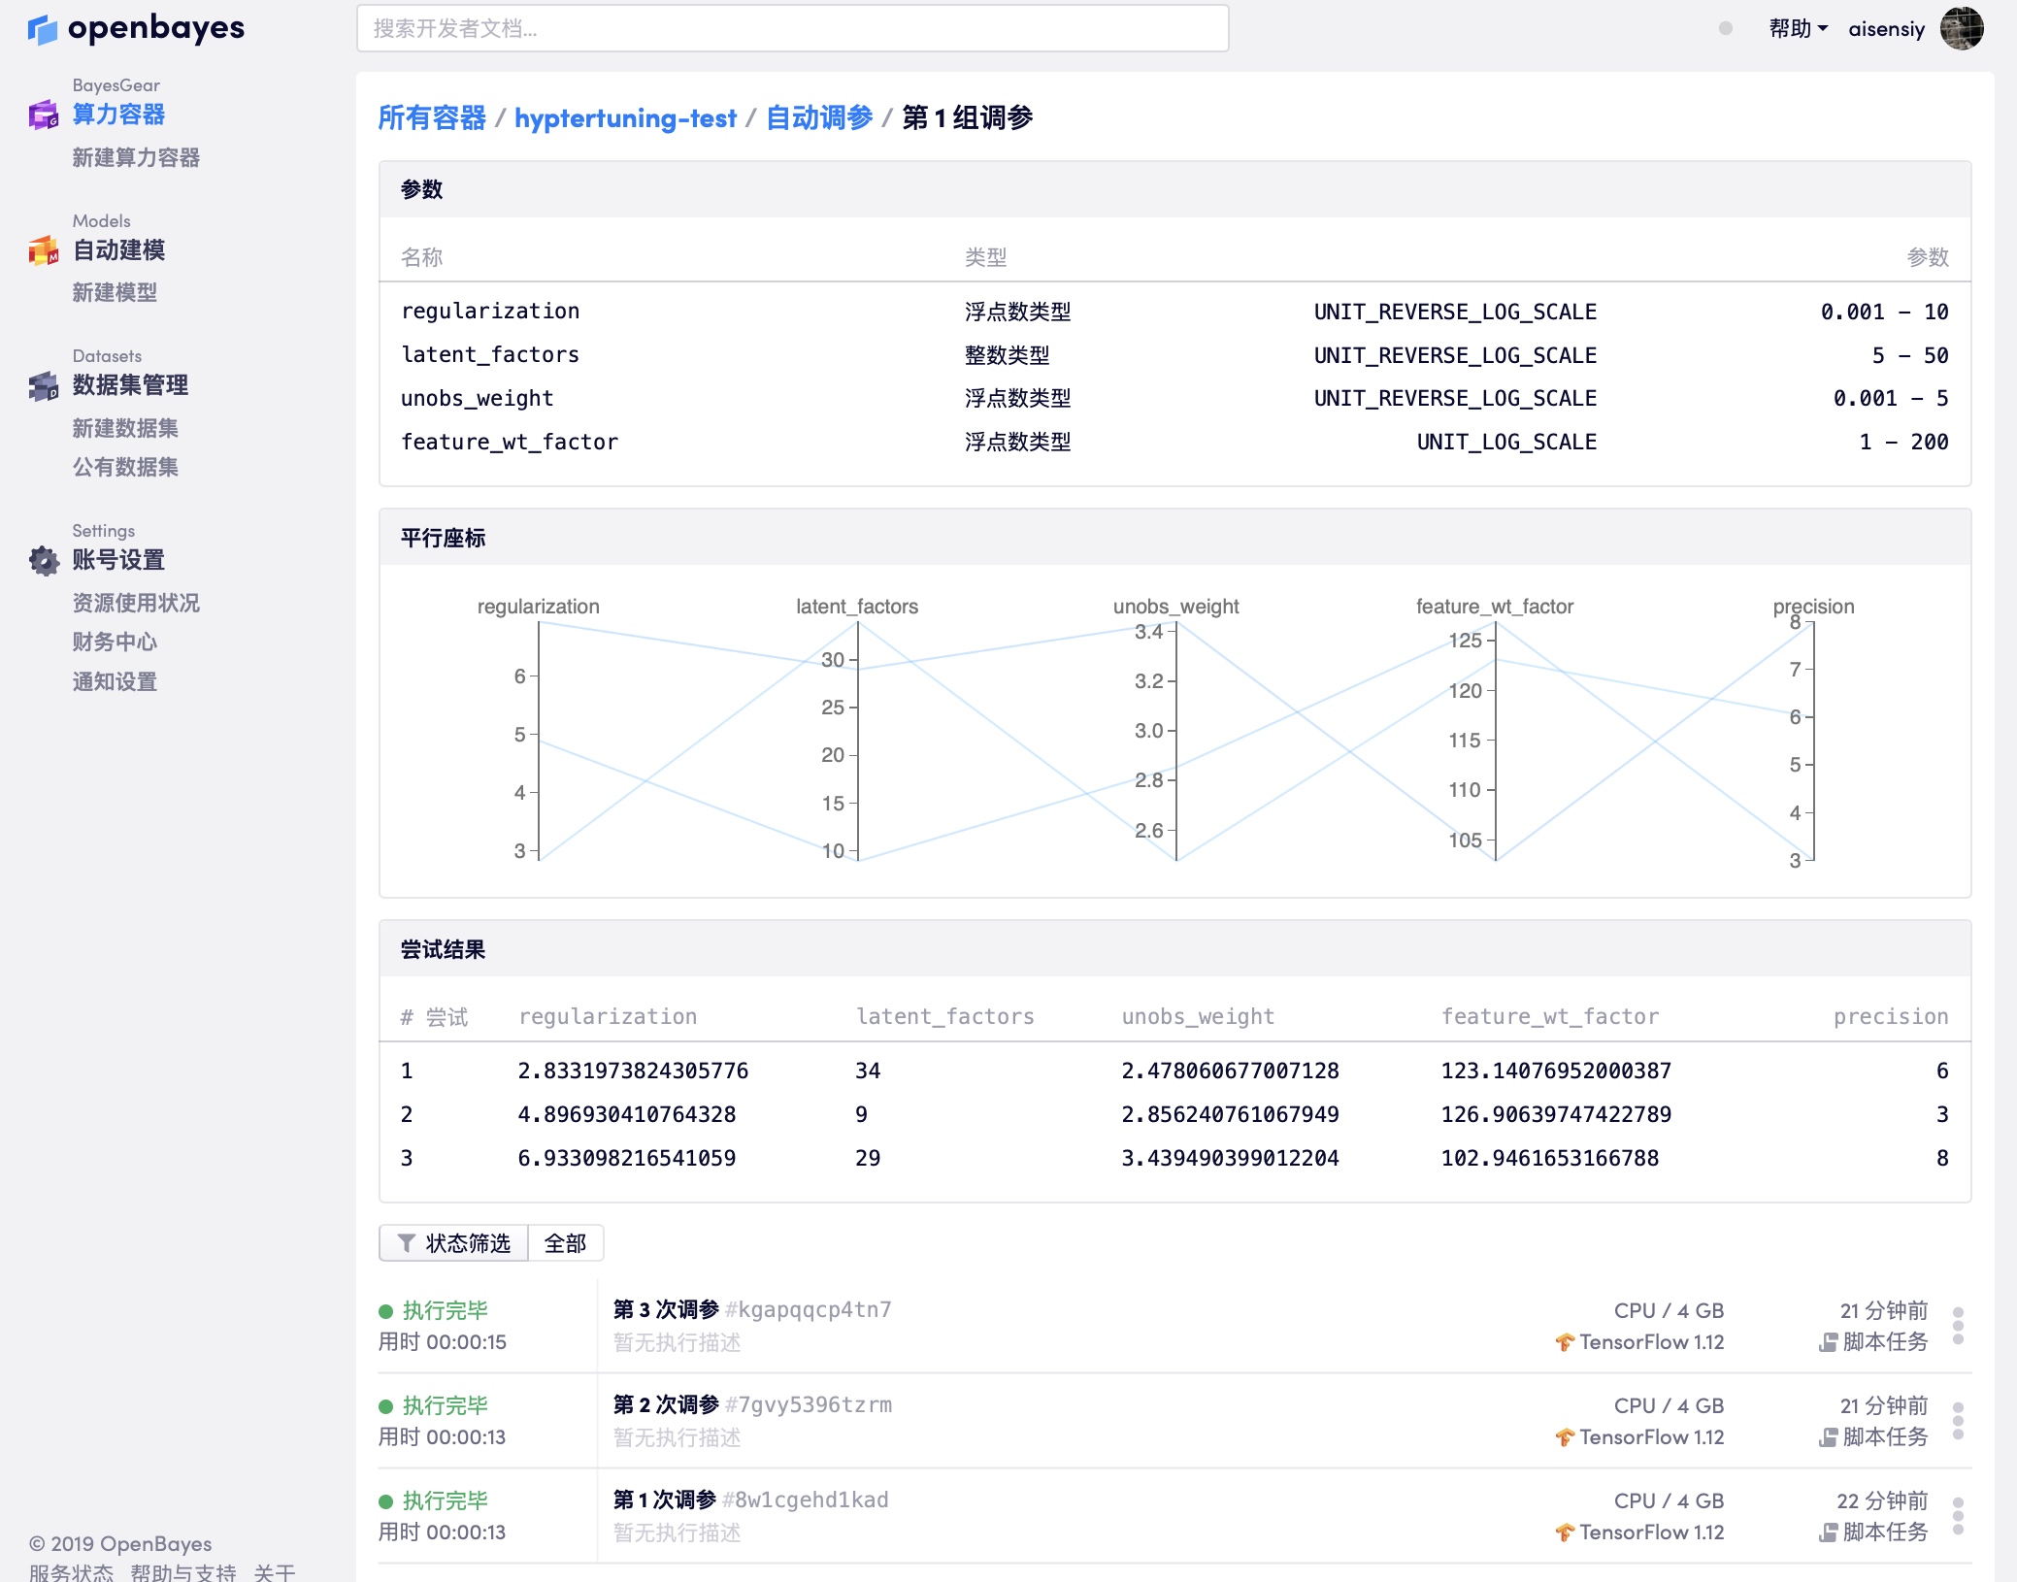Open three-dot menu for 第 1 次调参
This screenshot has height=1582, width=2017.
pyautogui.click(x=1958, y=1516)
